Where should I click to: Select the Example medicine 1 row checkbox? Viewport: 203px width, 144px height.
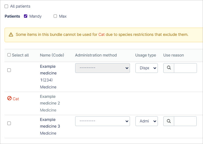(x=9, y=70)
